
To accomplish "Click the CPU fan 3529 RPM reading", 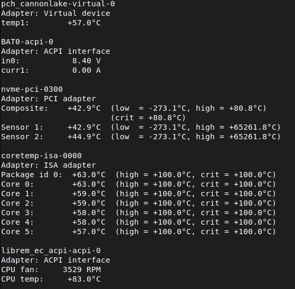I will [x=82, y=270].
